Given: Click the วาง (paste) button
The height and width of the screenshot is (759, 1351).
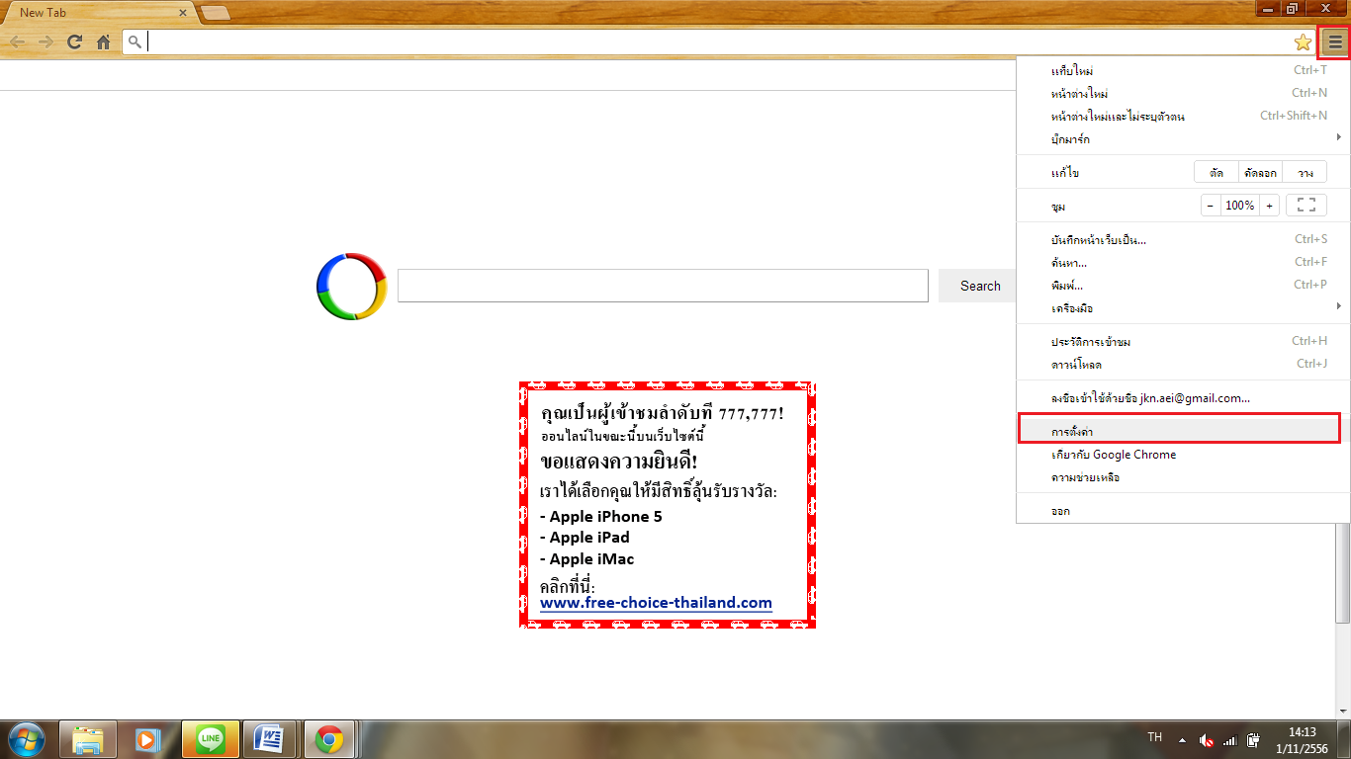Looking at the screenshot, I should click(1306, 172).
